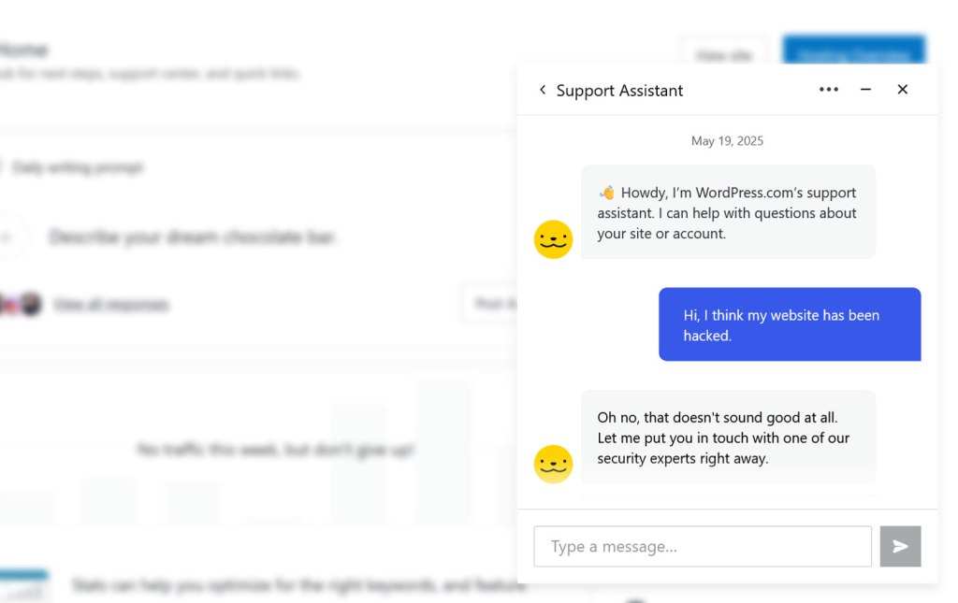Send the message with the arrow button
The image size is (958, 603).
(x=900, y=546)
